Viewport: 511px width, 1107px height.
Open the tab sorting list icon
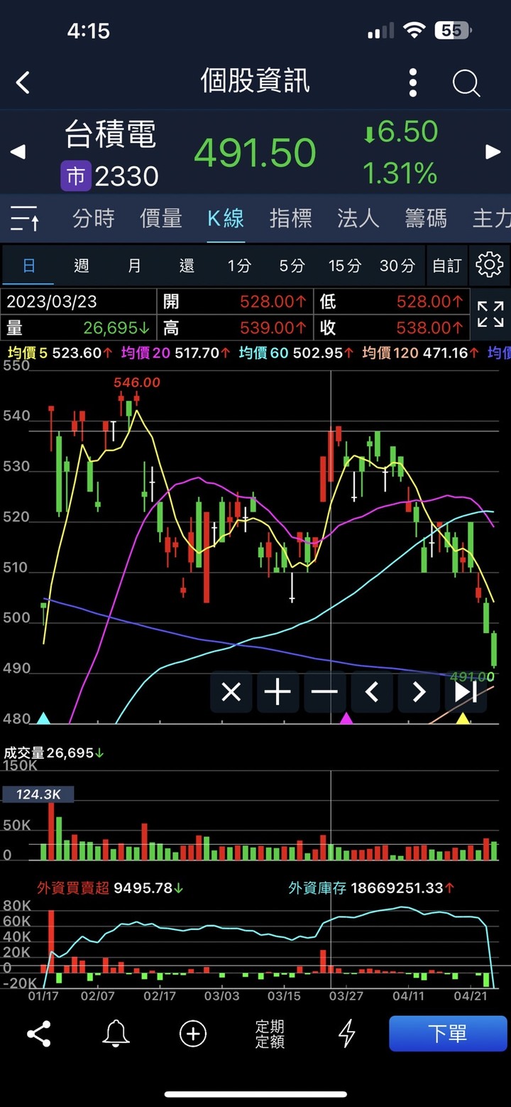coord(24,218)
